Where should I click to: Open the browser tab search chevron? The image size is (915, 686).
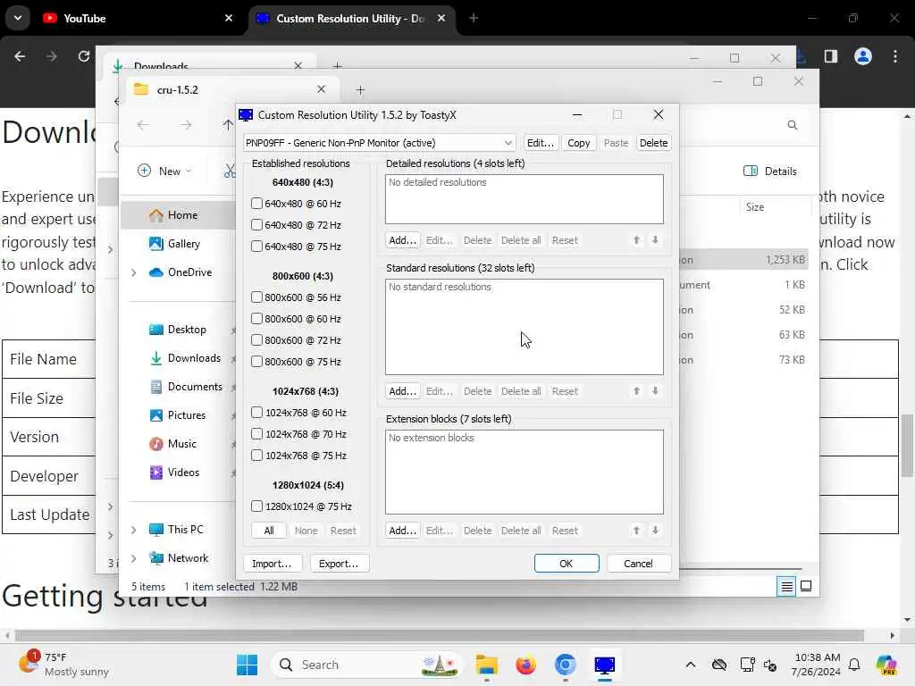coord(18,18)
